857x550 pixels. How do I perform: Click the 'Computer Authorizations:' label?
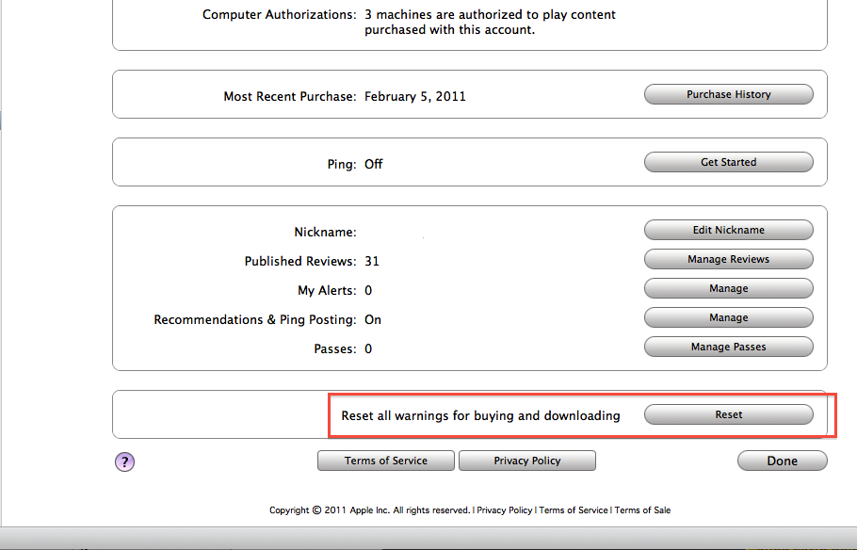pos(280,15)
